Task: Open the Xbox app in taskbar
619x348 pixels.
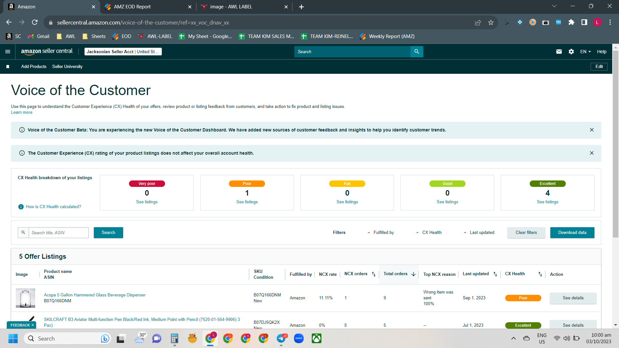Action: (317, 338)
